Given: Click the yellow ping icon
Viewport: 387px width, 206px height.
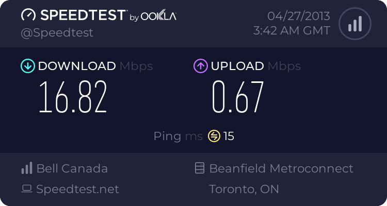Looking at the screenshot, I should click(x=214, y=136).
